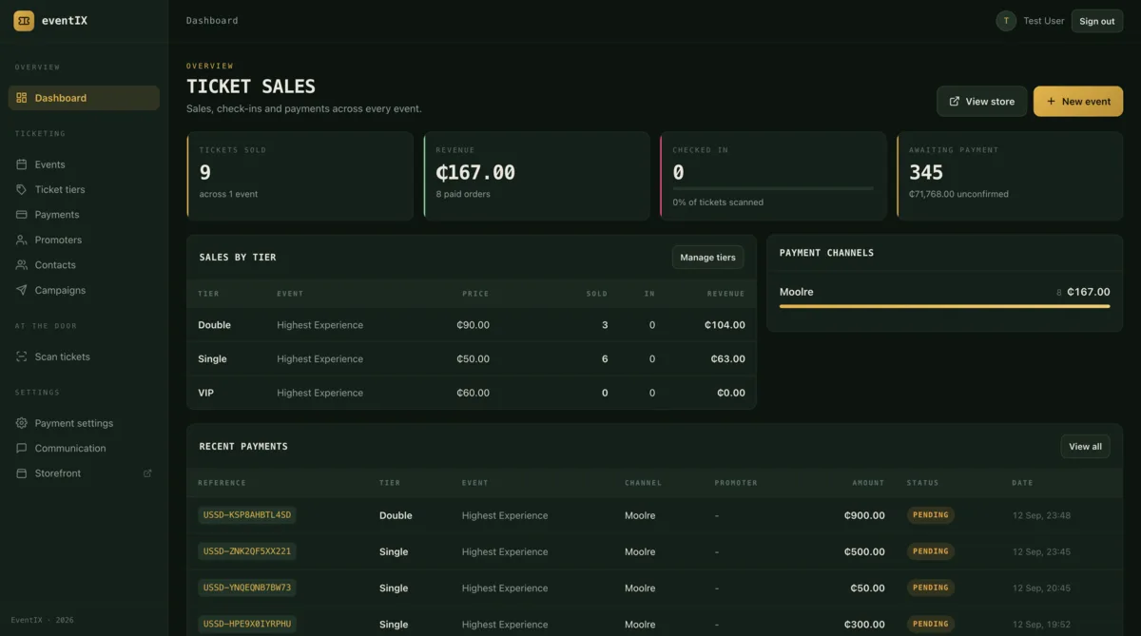
Task: Click the date 12 Sep, 20:45
Action: point(1041,588)
